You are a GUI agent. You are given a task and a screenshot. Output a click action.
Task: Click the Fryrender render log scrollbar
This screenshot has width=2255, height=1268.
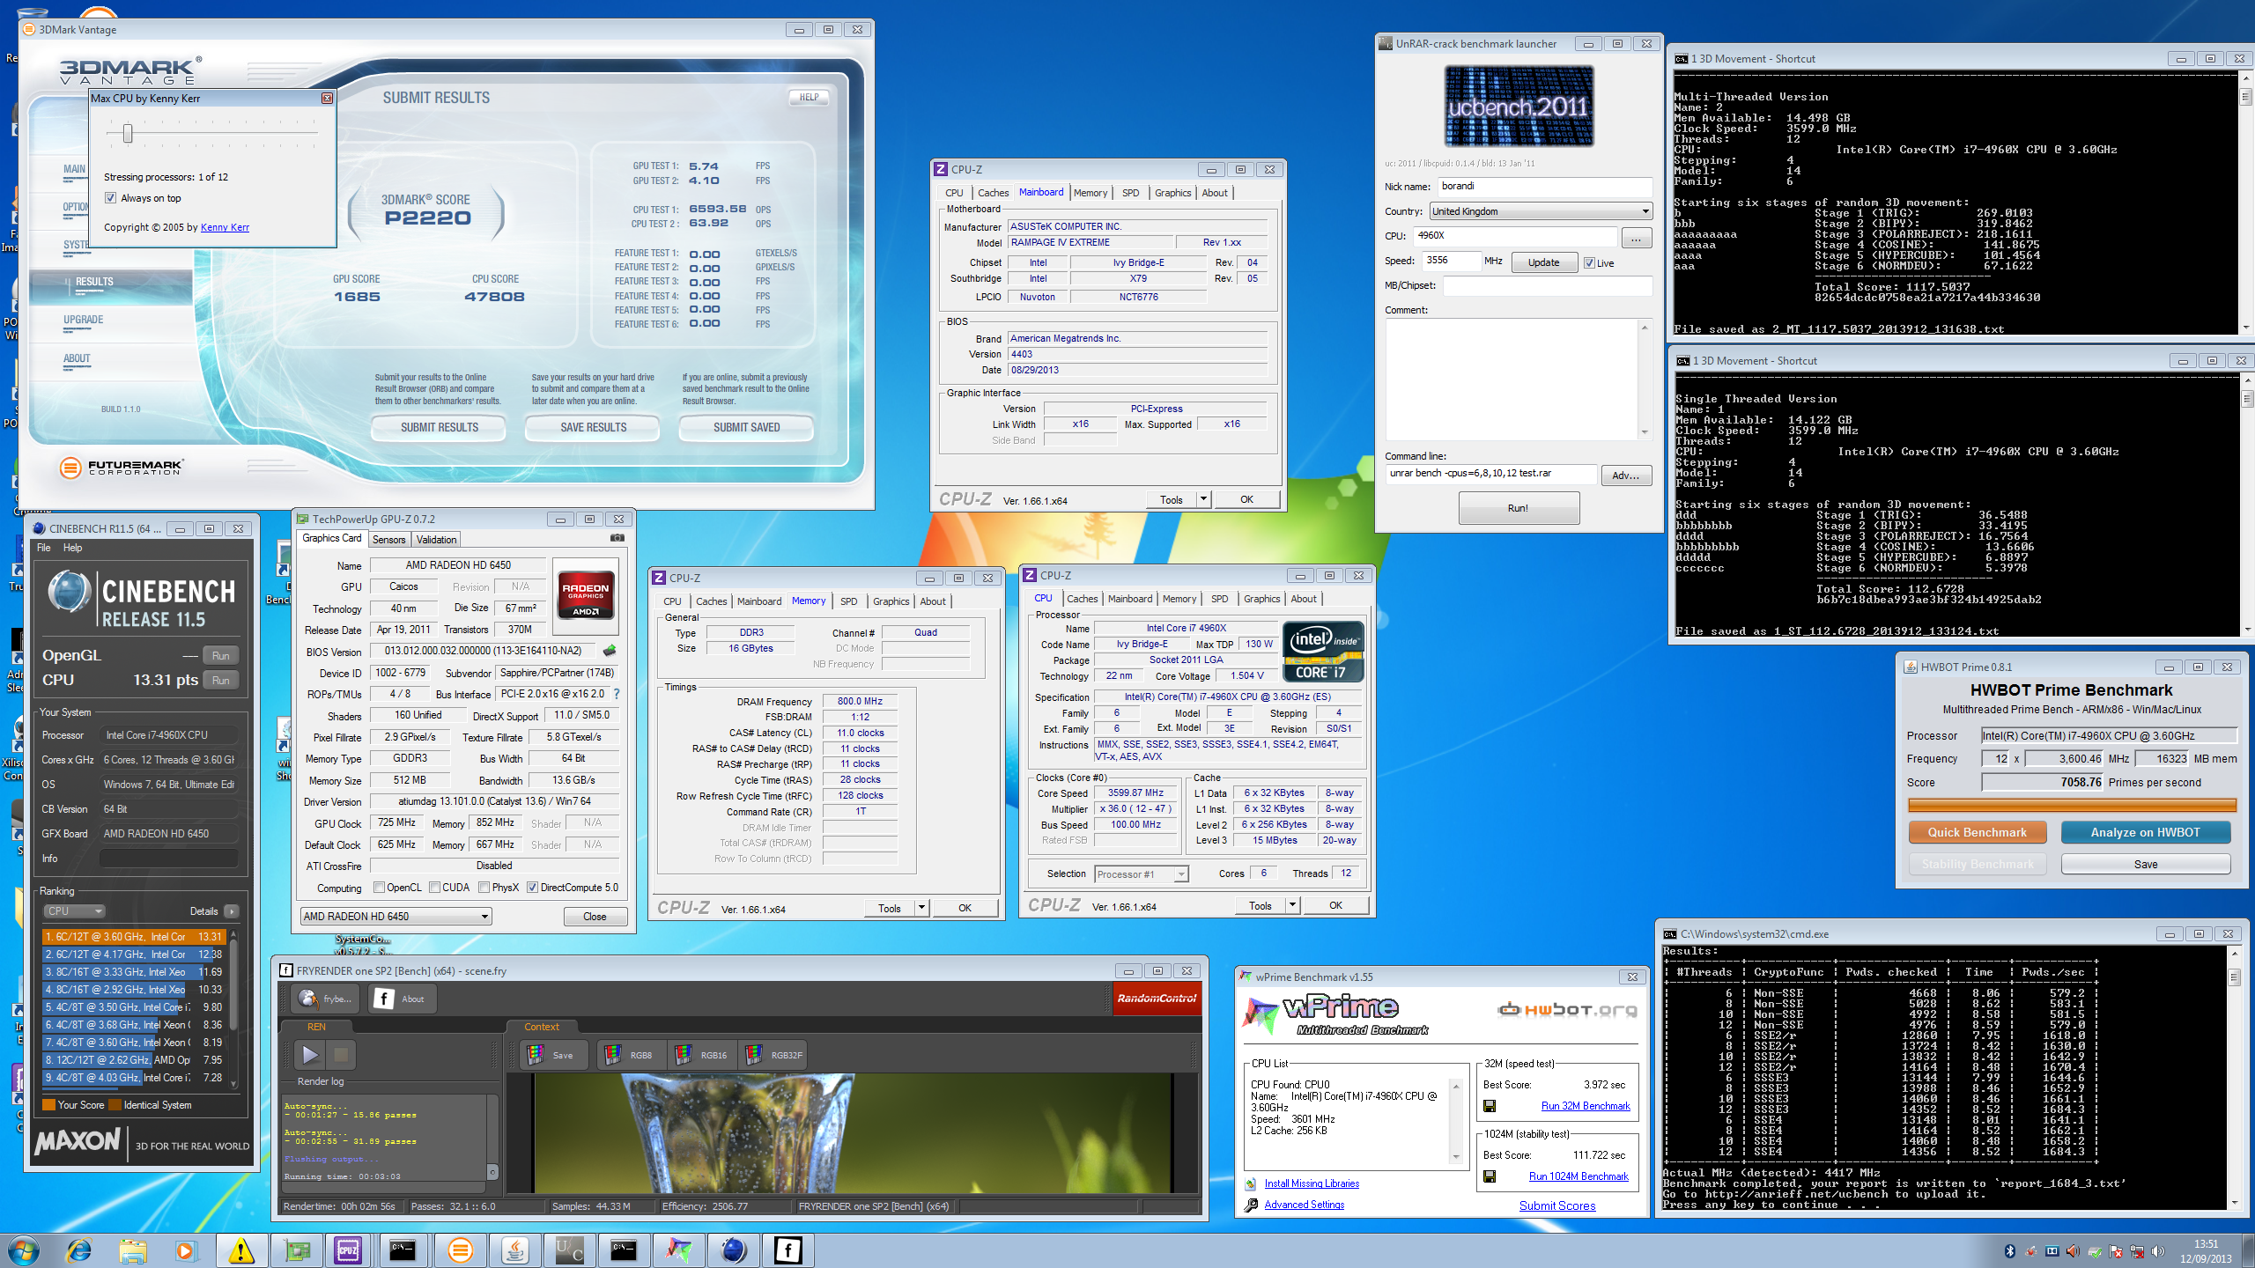pyautogui.click(x=492, y=1137)
